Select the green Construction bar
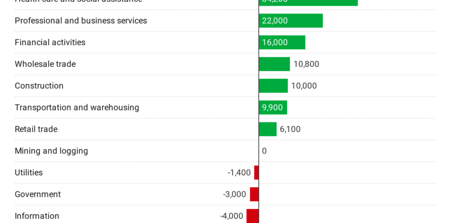Viewport: 451px width, 223px height. (273, 86)
